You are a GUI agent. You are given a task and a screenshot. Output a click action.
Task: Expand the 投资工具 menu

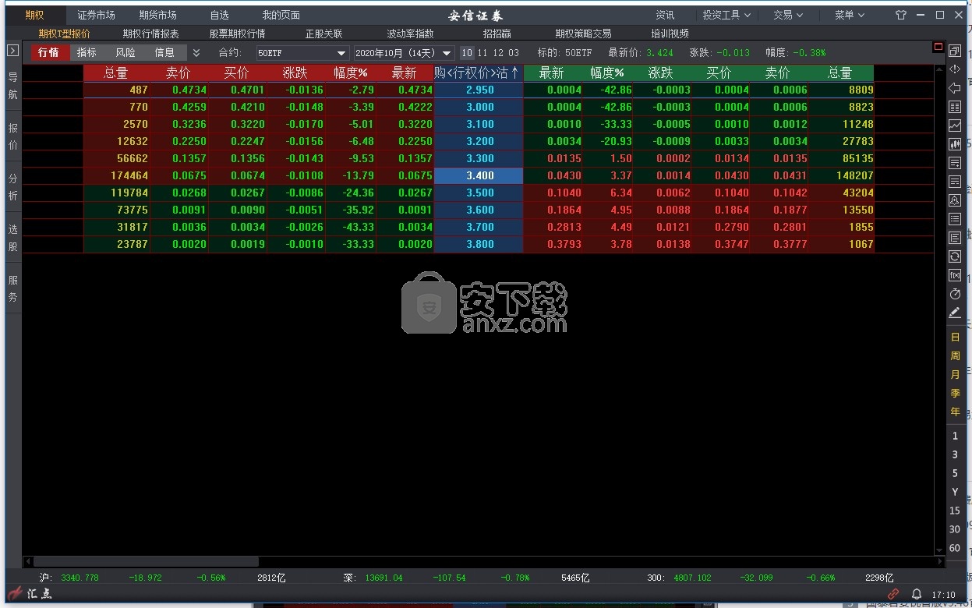point(726,15)
